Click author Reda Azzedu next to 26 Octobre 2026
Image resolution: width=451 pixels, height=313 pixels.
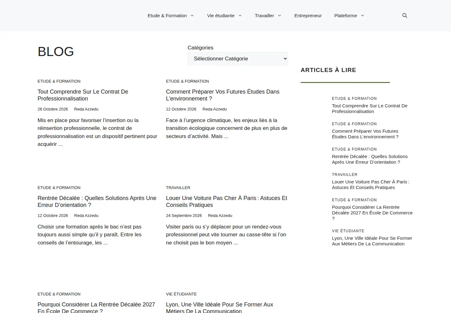click(86, 109)
